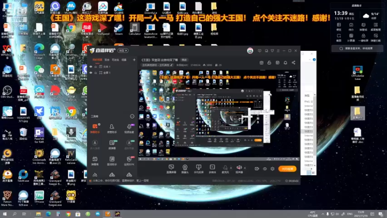Switch to the fourth scene tab
This screenshot has width=387, height=218.
tap(124, 60)
